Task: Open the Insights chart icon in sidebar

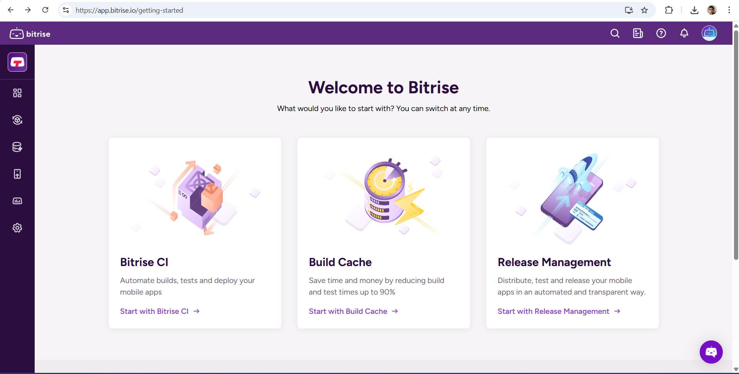Action: pos(17,201)
